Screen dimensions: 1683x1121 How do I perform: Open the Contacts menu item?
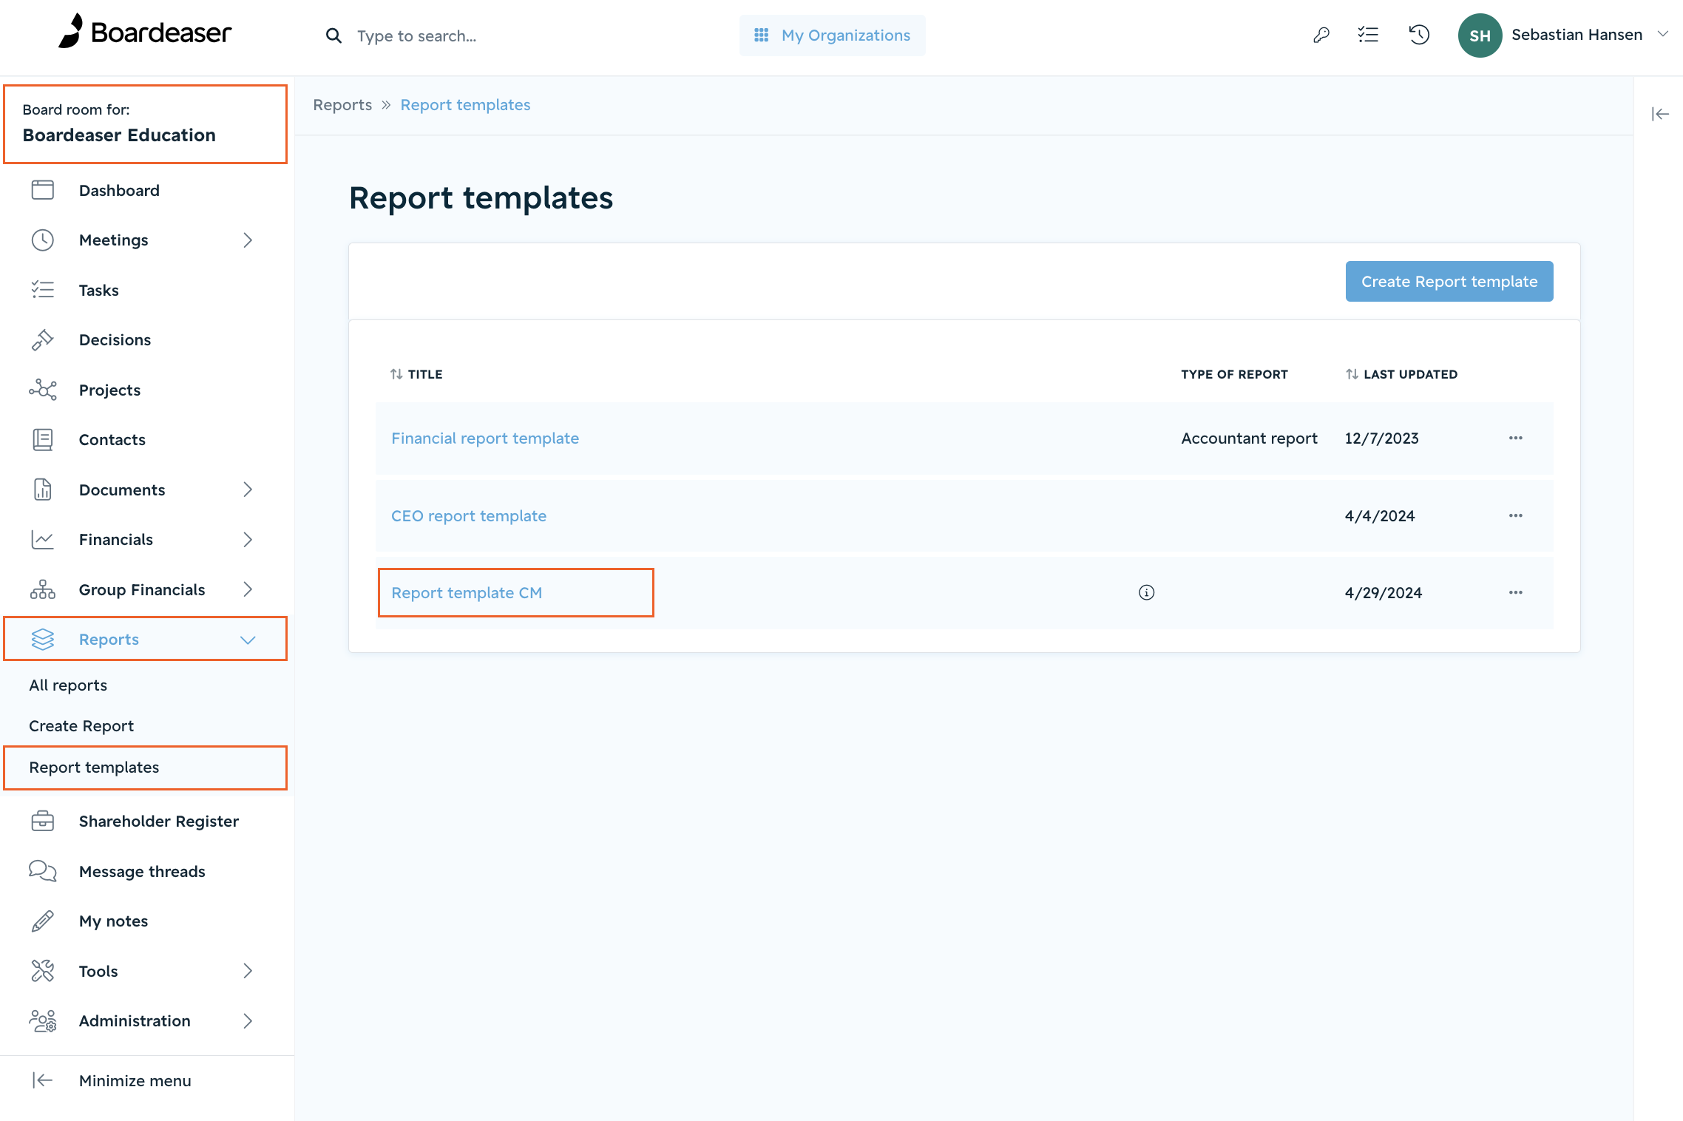(112, 440)
